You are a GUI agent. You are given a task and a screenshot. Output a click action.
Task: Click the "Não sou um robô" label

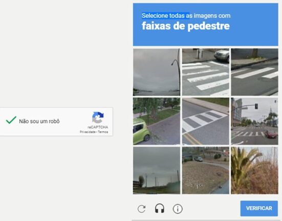(39, 121)
